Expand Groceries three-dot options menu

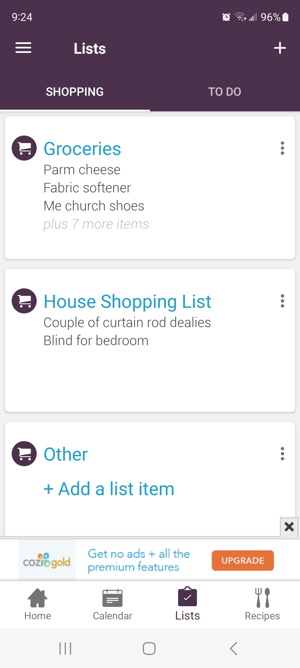(x=282, y=148)
